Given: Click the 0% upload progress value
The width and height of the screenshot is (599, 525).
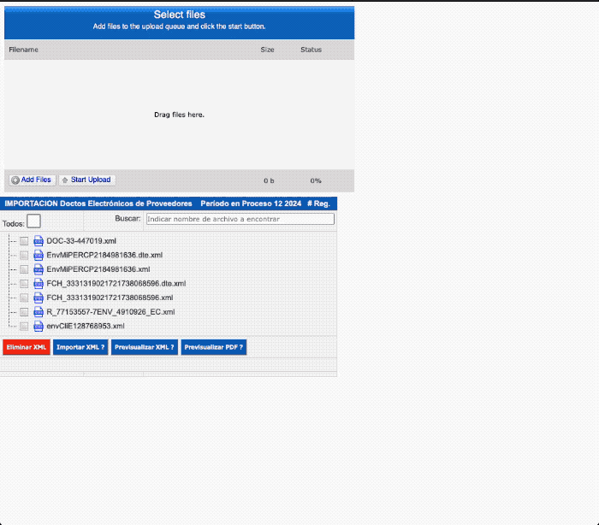Looking at the screenshot, I should pos(316,180).
